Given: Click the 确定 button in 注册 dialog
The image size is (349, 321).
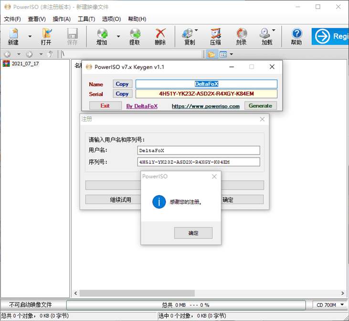Looking at the screenshot, I should [x=243, y=200].
